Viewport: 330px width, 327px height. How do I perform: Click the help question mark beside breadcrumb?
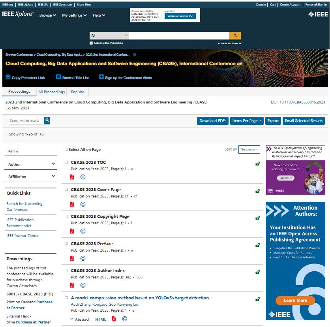pyautogui.click(x=135, y=54)
